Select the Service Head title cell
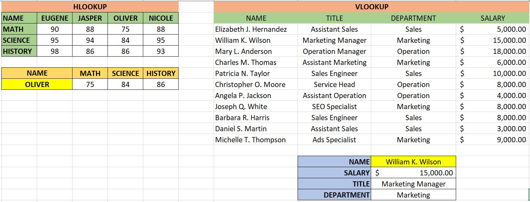The height and width of the screenshot is (202, 530). click(334, 85)
